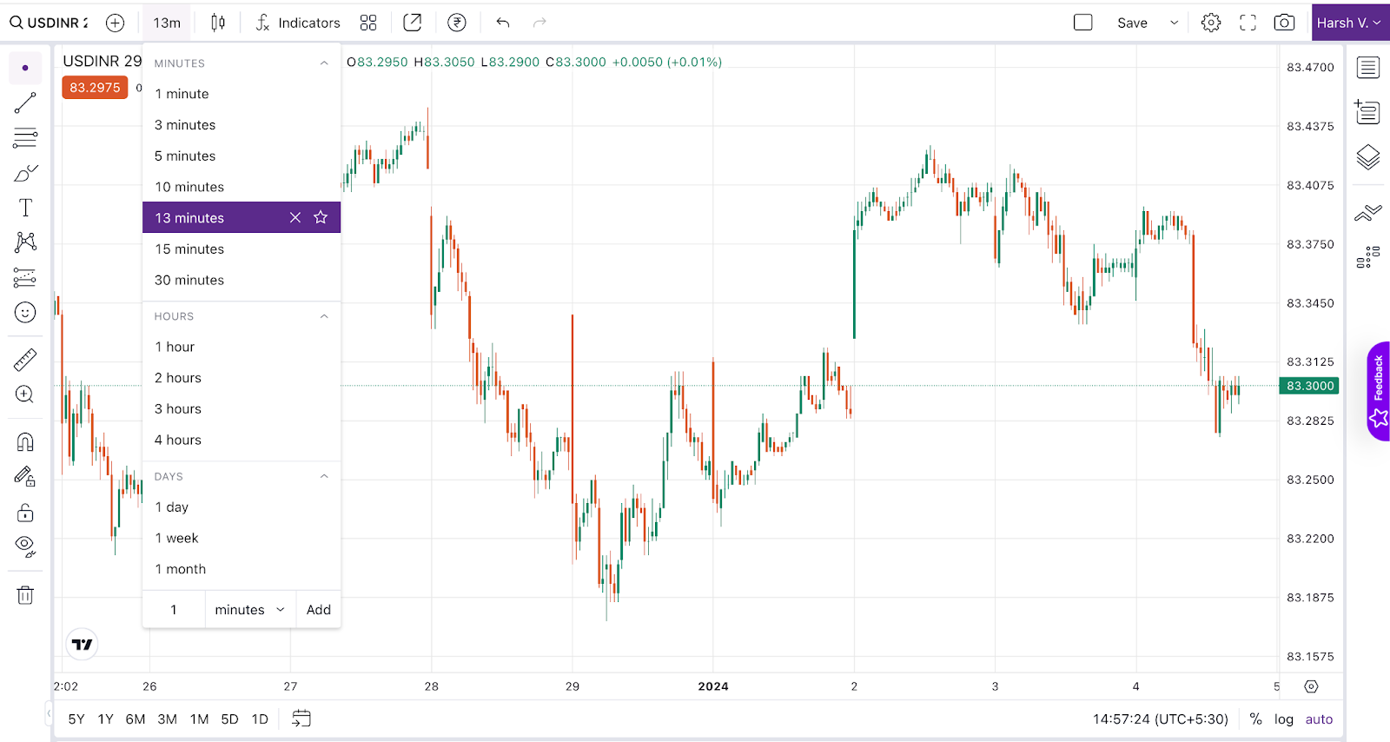
Task: Select the horizontal lines/Fibonacci tool
Action: (25, 137)
